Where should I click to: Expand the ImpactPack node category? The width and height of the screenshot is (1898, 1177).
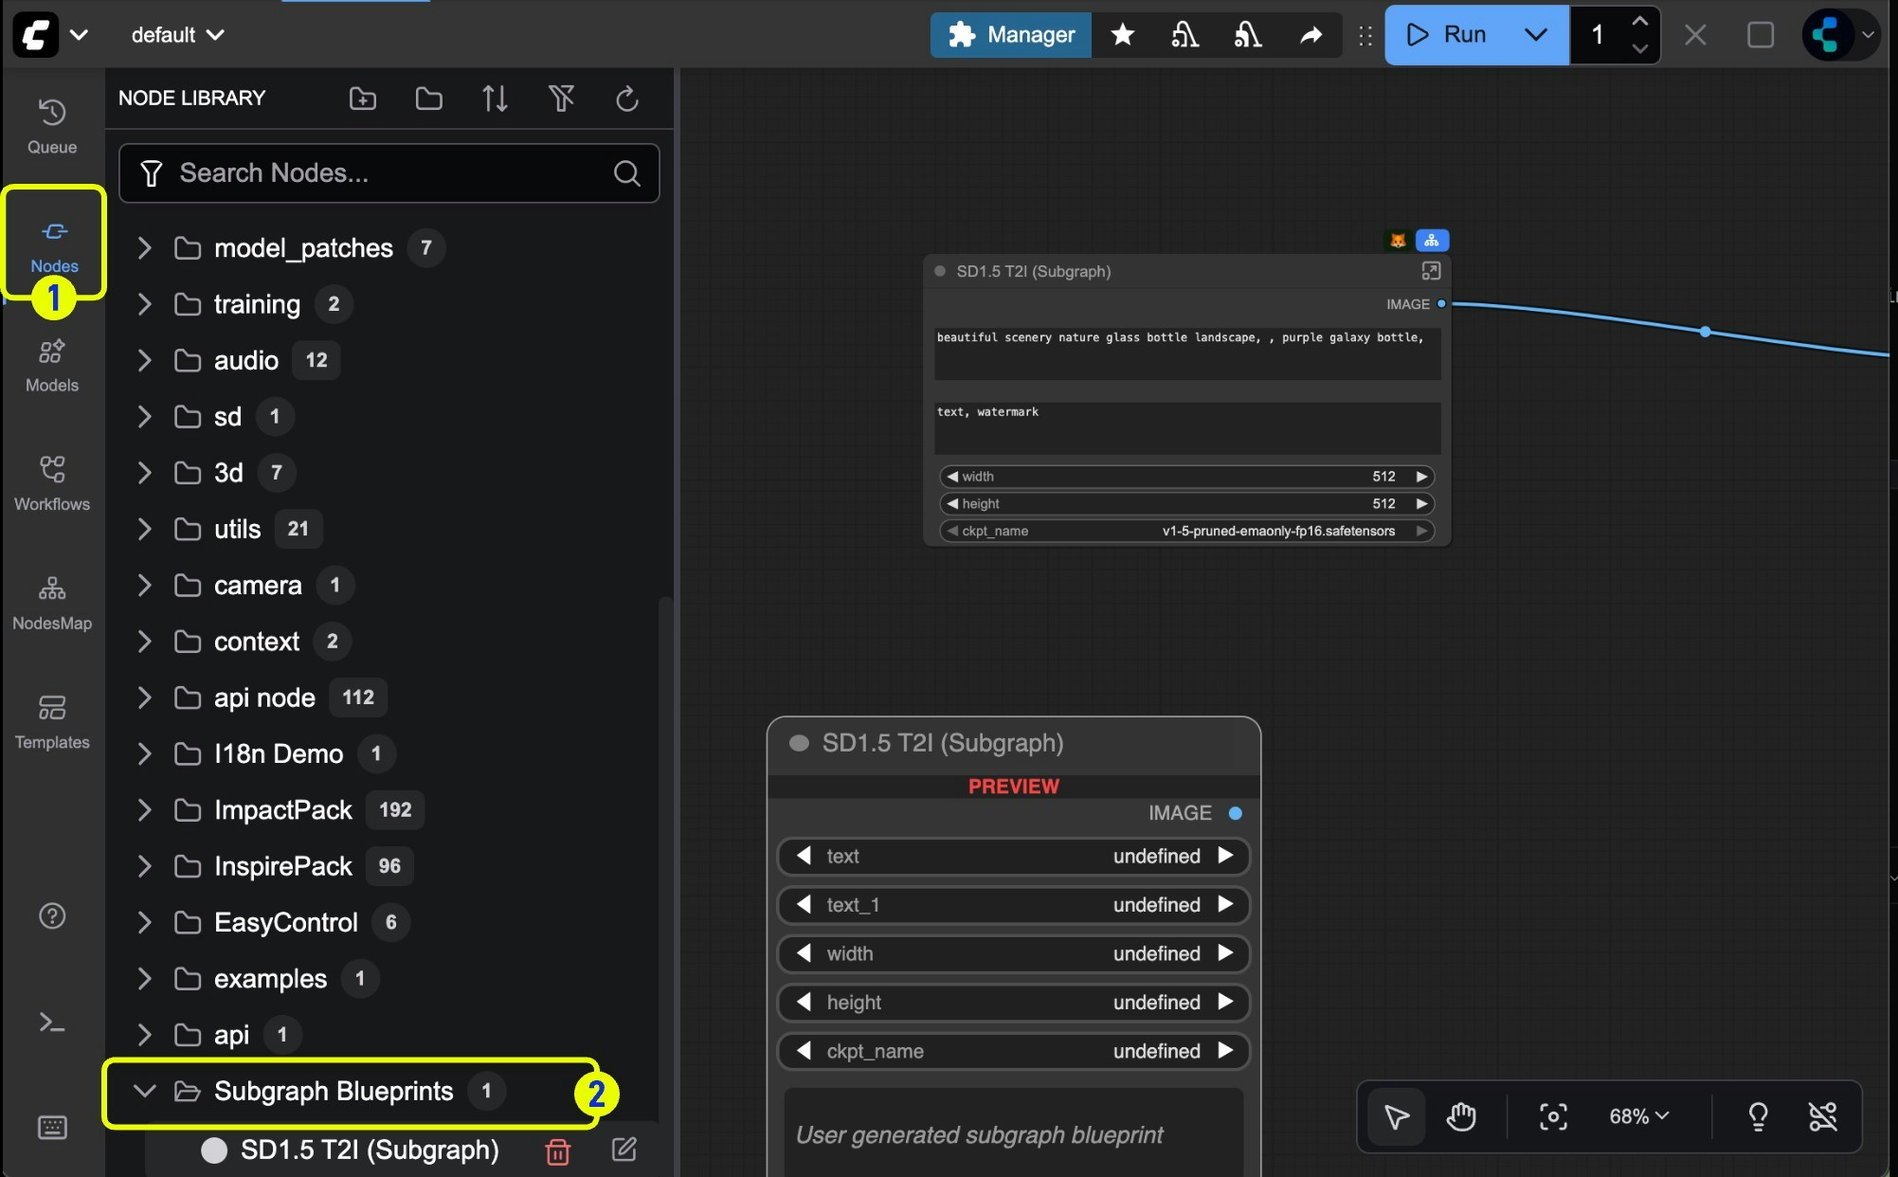tap(144, 810)
